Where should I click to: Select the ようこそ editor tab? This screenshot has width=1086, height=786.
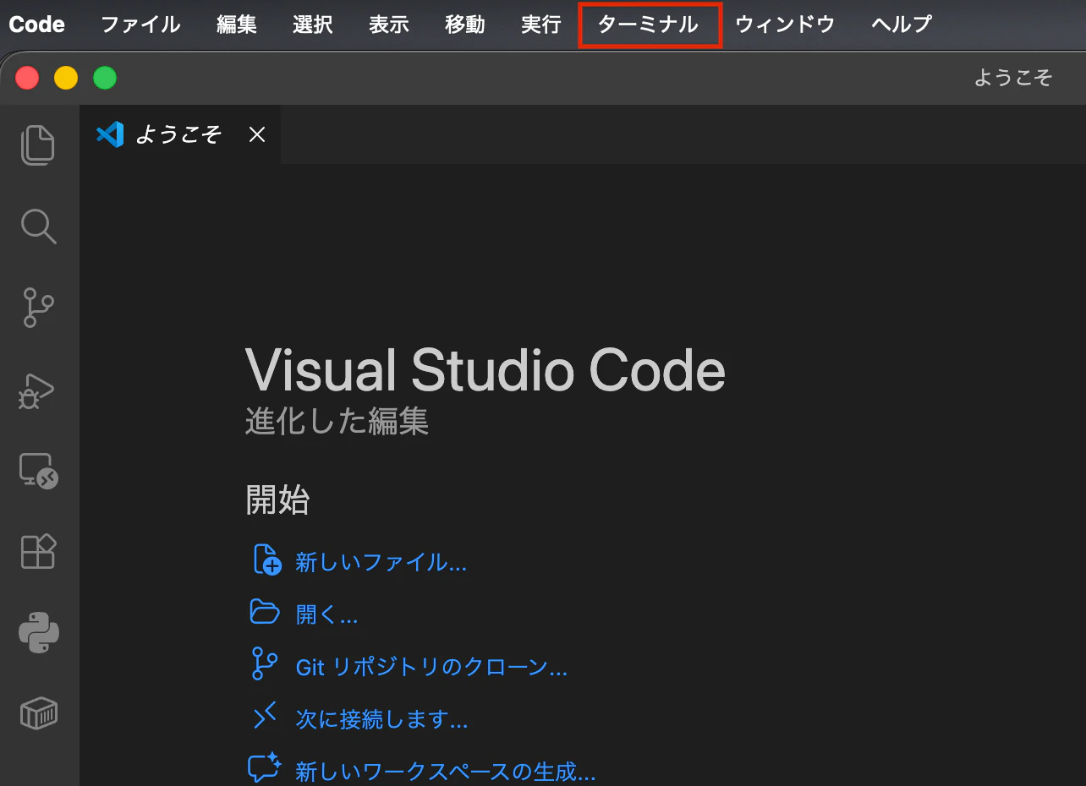pos(180,134)
